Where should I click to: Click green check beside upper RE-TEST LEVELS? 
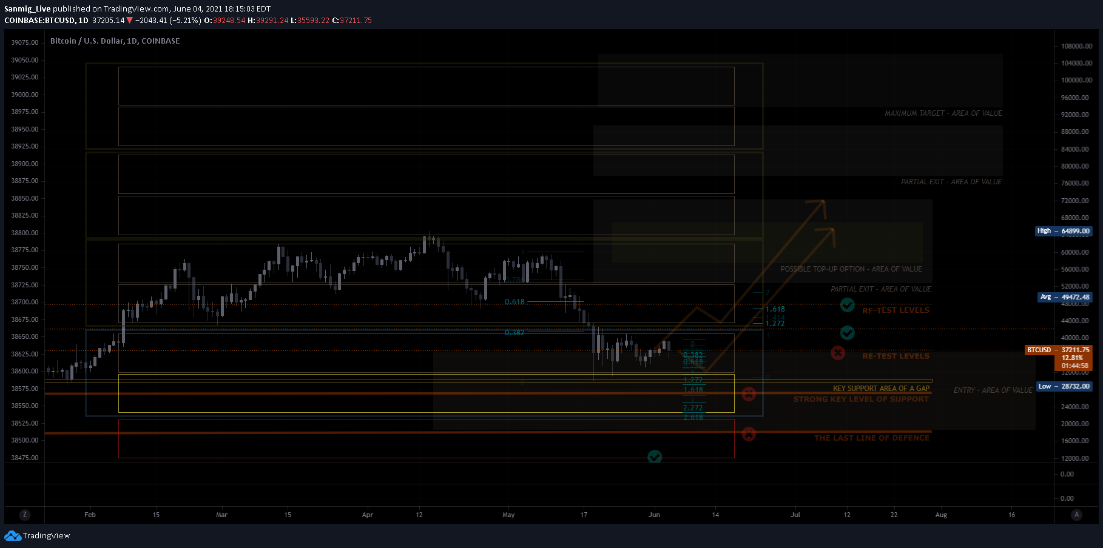click(x=848, y=305)
